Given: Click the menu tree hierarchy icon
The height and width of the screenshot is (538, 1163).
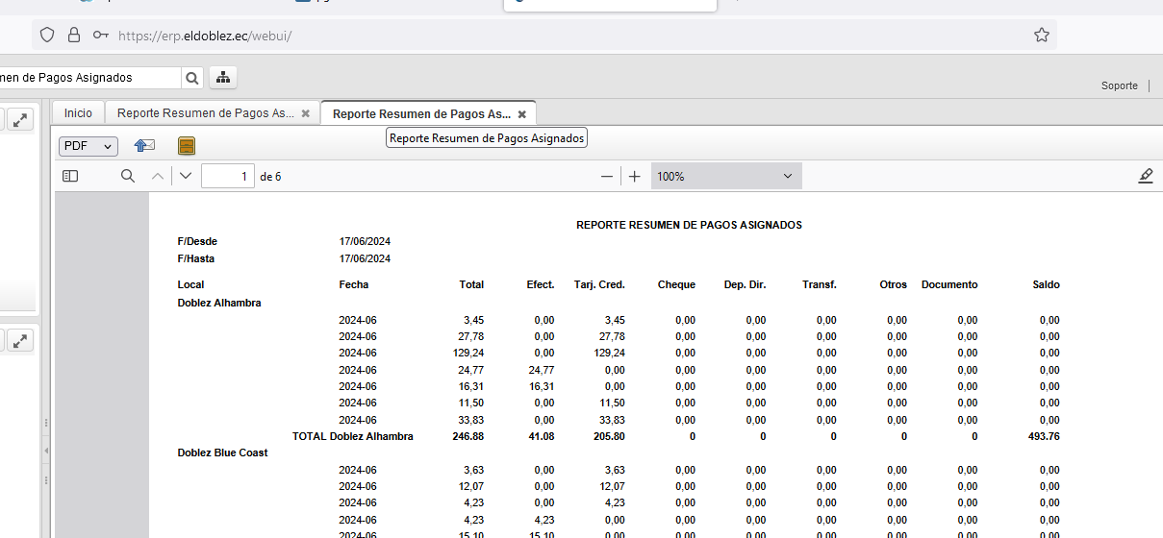Looking at the screenshot, I should (222, 77).
